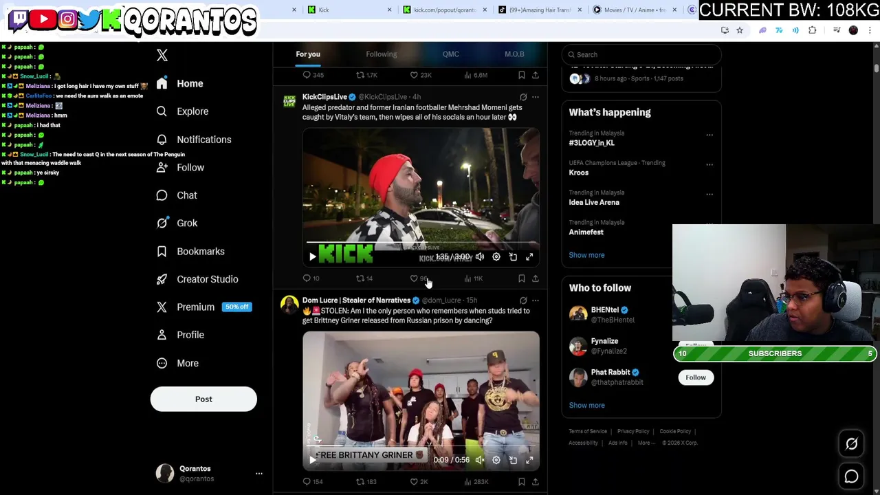
Task: Bookmark the Dom Lucre post
Action: (x=522, y=482)
